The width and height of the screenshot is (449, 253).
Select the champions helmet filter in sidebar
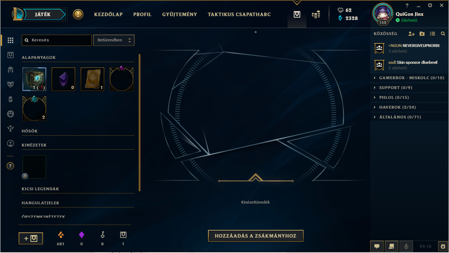11,69
